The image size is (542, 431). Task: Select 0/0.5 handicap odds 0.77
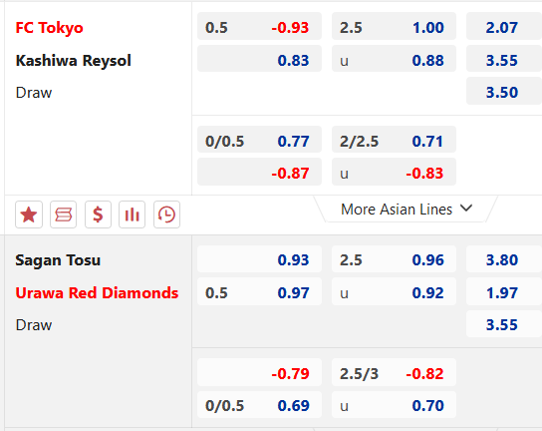259,141
